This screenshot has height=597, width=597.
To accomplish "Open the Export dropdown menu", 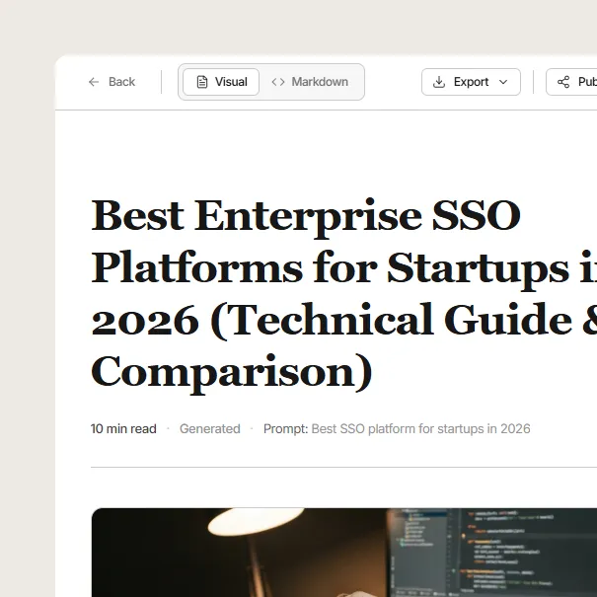I will (471, 82).
